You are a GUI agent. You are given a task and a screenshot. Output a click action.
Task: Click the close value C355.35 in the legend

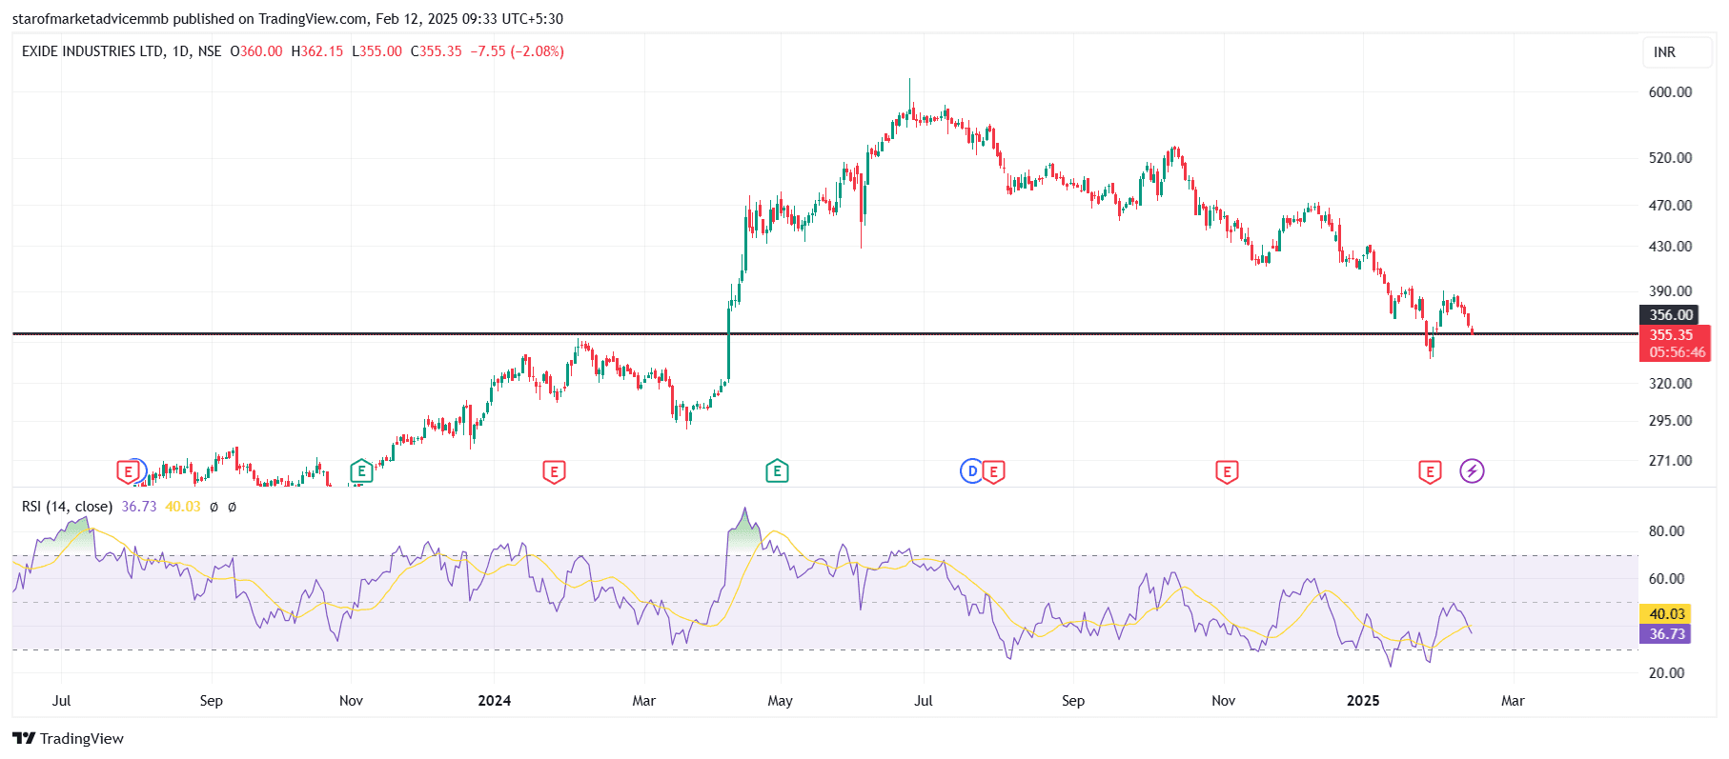(437, 51)
